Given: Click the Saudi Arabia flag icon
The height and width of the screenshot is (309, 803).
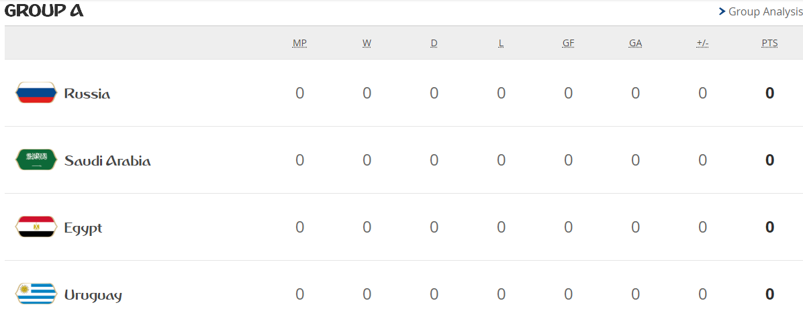Looking at the screenshot, I should [36, 160].
